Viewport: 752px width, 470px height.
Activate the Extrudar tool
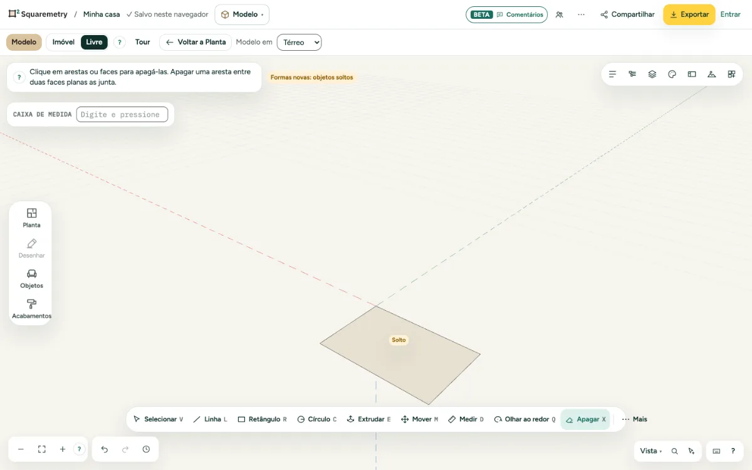(x=368, y=419)
